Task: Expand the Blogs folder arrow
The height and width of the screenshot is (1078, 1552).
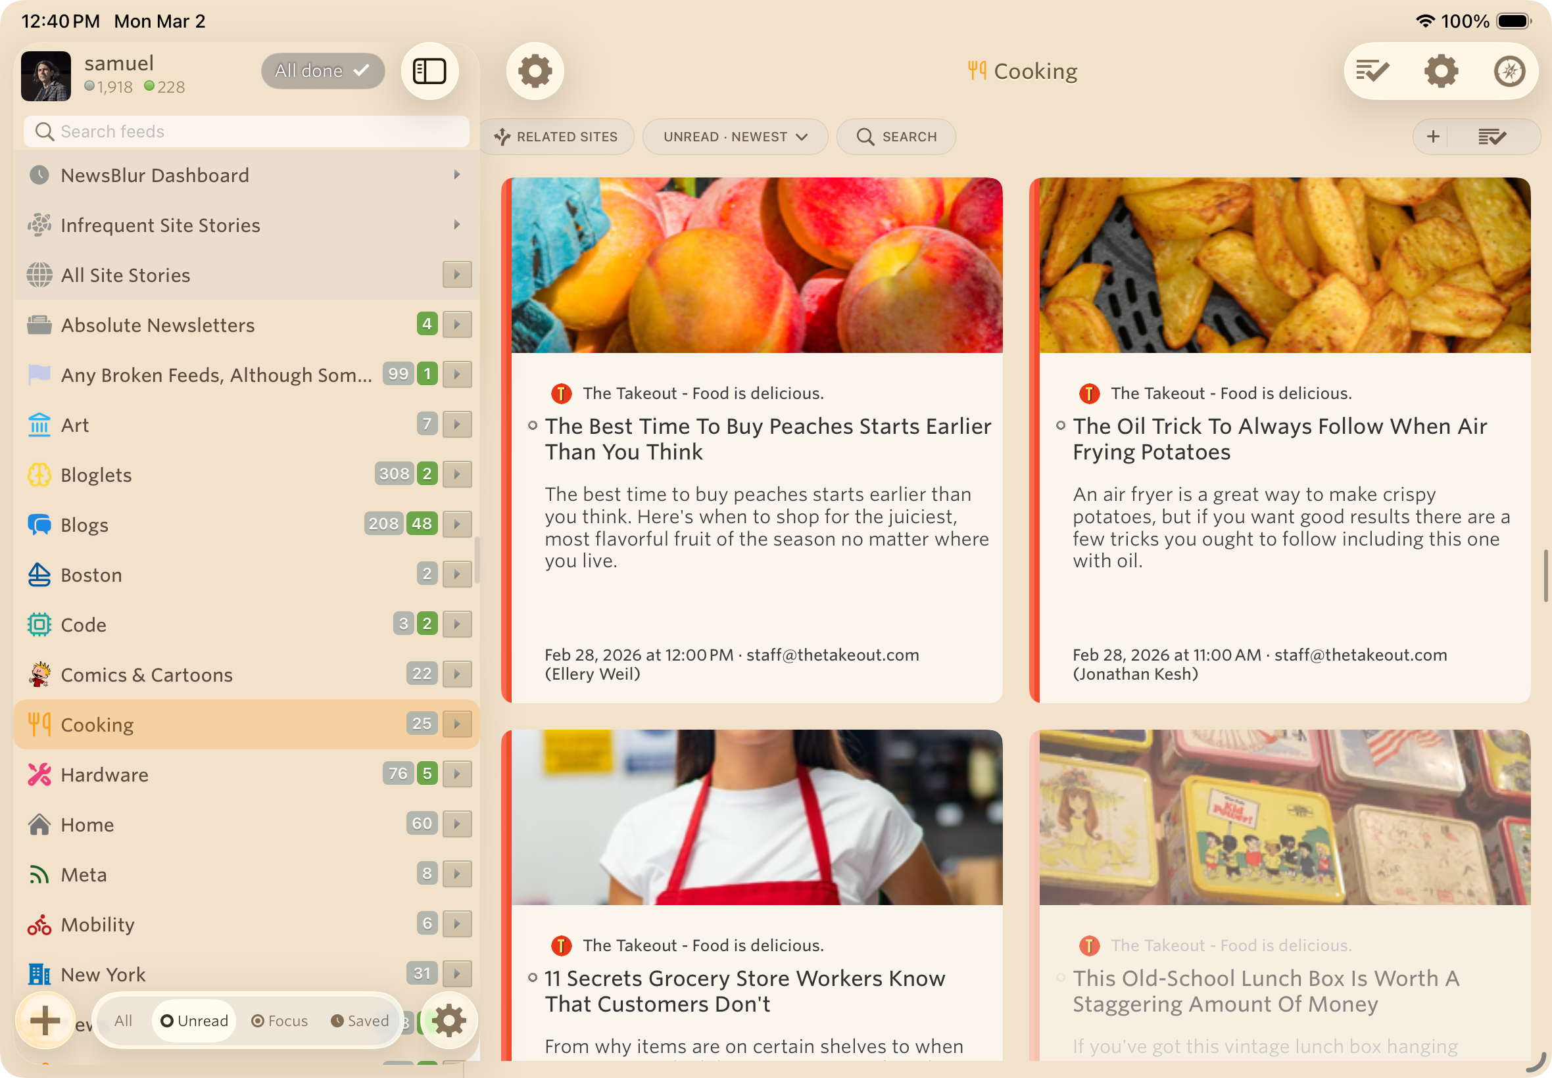Action: pos(458,524)
